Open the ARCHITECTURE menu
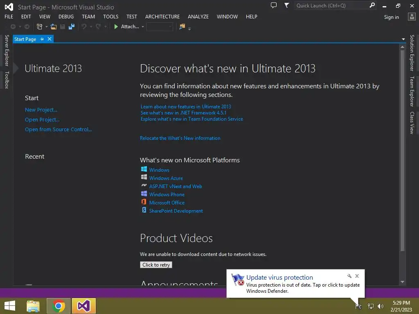This screenshot has width=419, height=314. (x=162, y=16)
